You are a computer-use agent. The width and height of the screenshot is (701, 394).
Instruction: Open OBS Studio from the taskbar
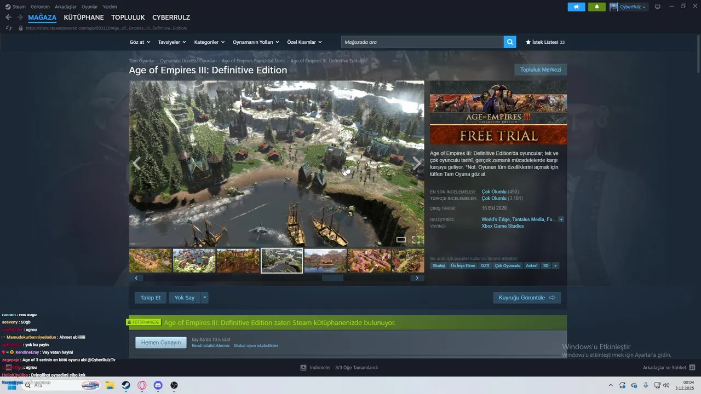[x=174, y=385]
